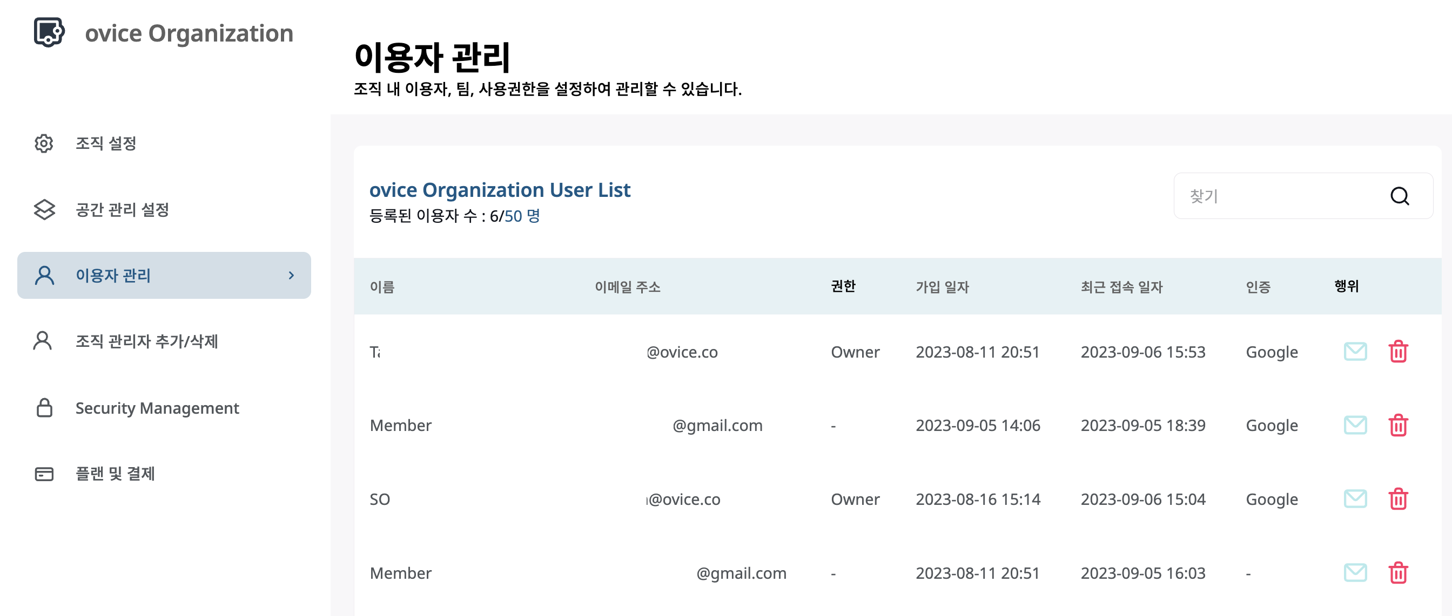Click the ovice Organization logo icon

49,32
